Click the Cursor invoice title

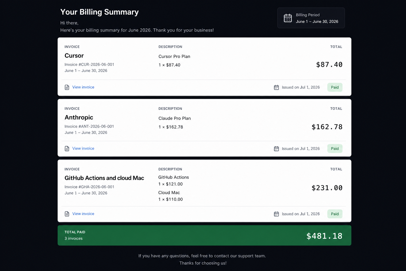pos(74,56)
